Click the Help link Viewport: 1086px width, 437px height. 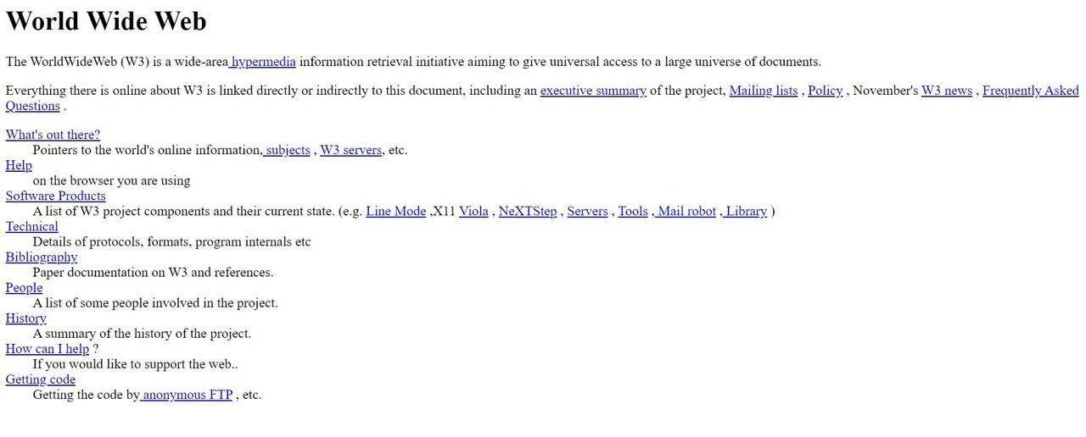(x=19, y=165)
